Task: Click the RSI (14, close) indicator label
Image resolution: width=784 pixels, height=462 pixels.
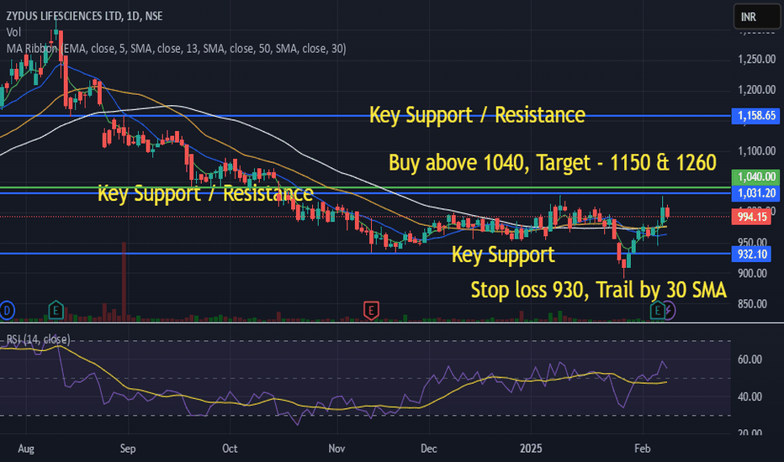Action: tap(38, 339)
